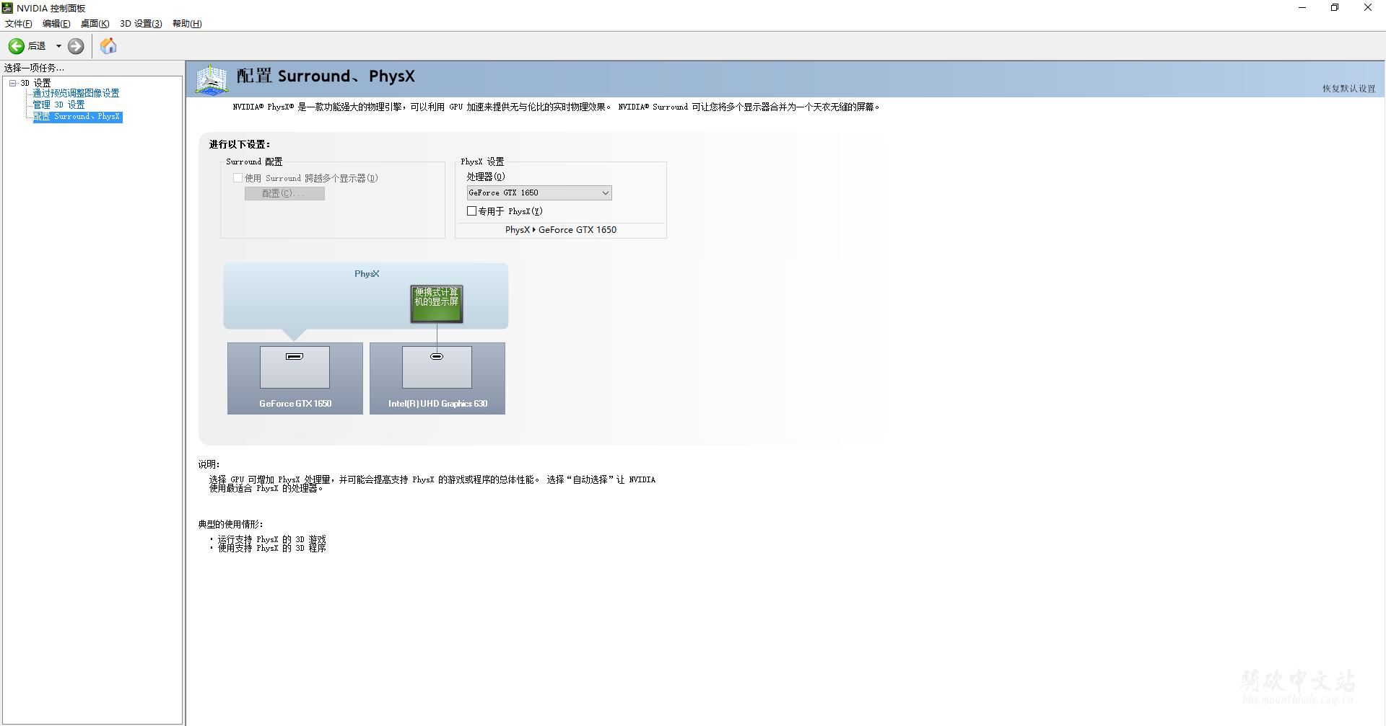Collapse the 3D 设置 tree node

(x=12, y=83)
